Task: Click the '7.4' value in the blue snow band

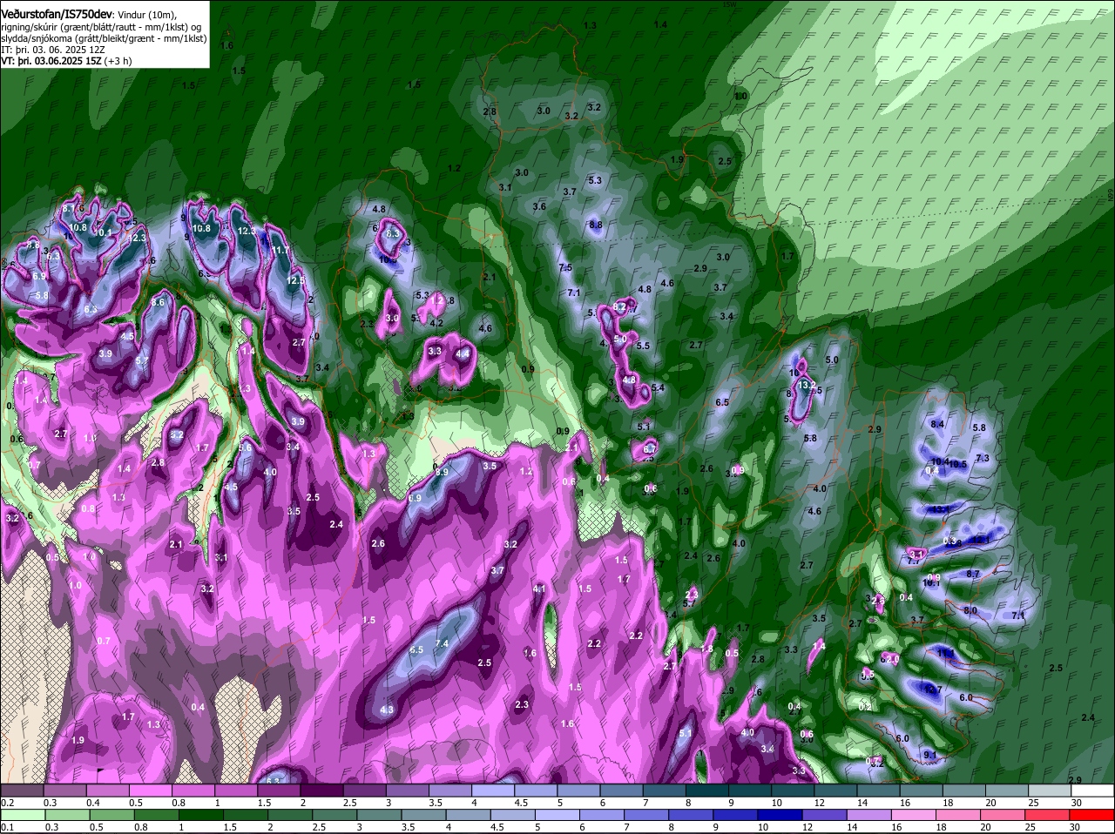Action: click(x=442, y=643)
